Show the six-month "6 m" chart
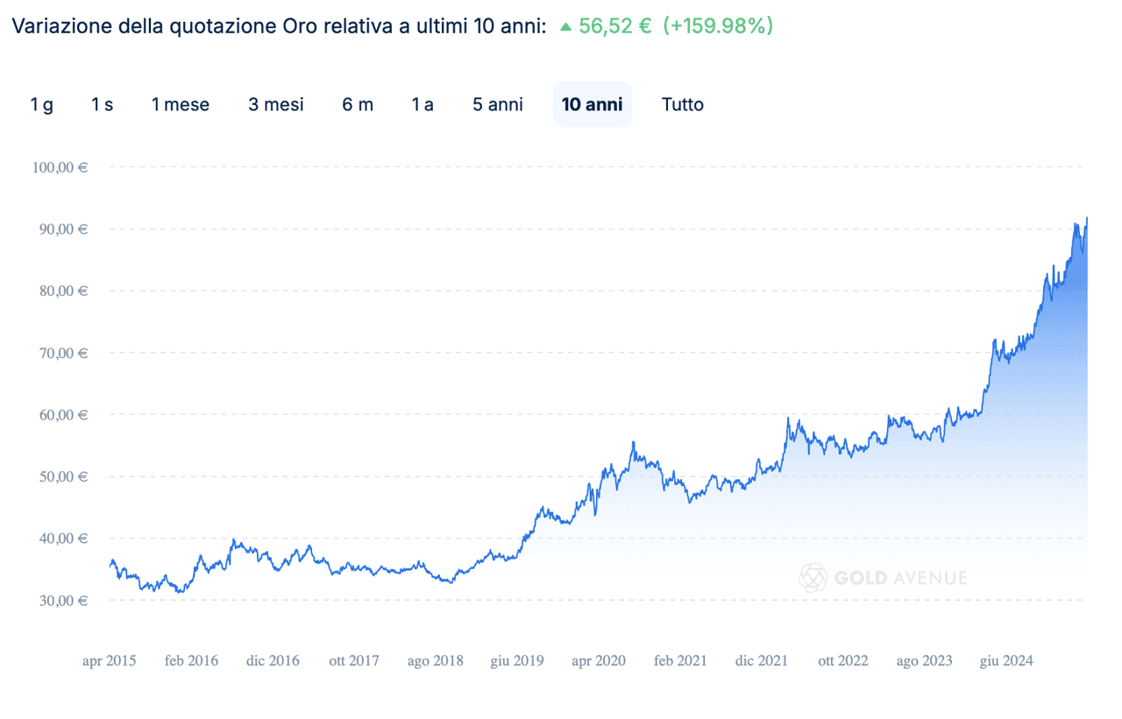 358,104
